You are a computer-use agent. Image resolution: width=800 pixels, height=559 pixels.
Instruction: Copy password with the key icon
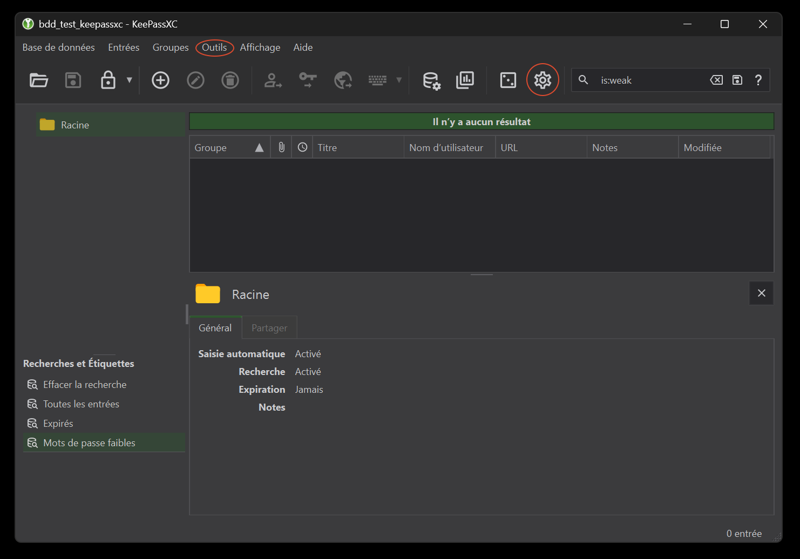point(308,80)
